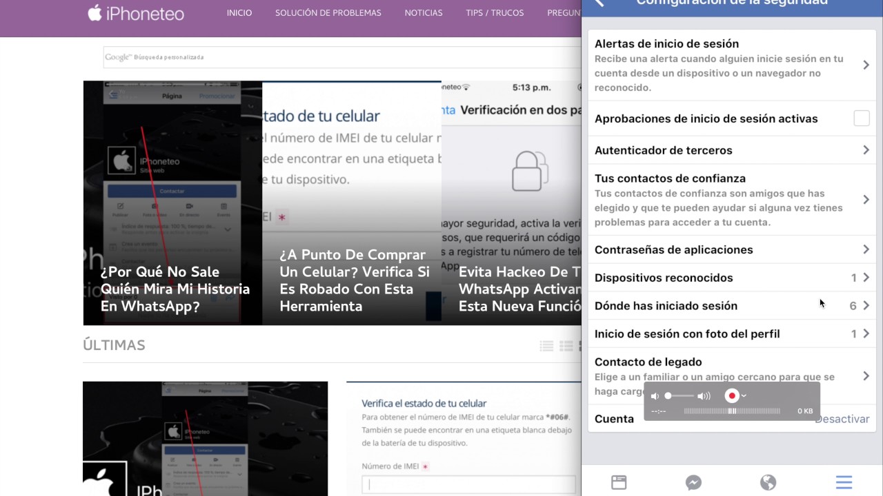Screen dimensions: 883x496
Task: Click the low volume speaker icon
Action: pyautogui.click(x=655, y=396)
